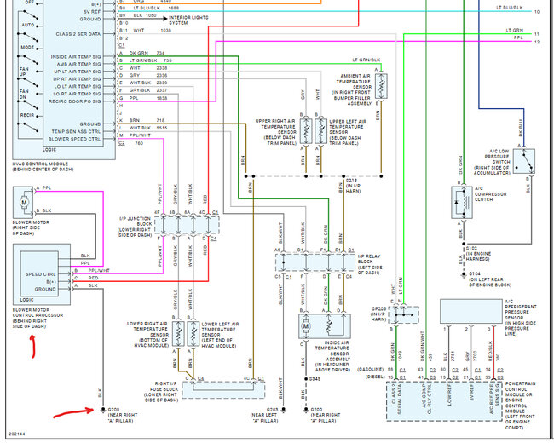This screenshot has height=443, width=554.
Task: Click the 'WHT/BLK 5515' wire label
Action: 148,128
